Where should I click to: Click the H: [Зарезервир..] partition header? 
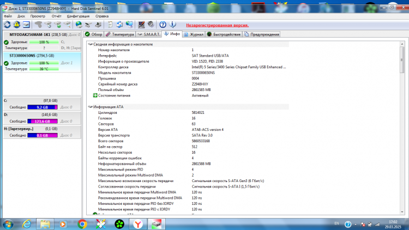click(x=42, y=129)
